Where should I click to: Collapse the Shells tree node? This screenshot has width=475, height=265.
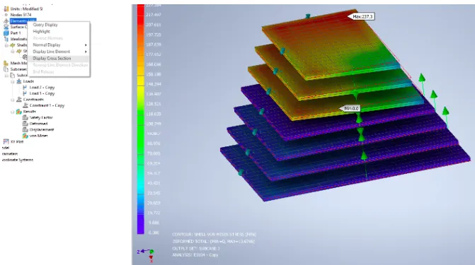[6, 45]
